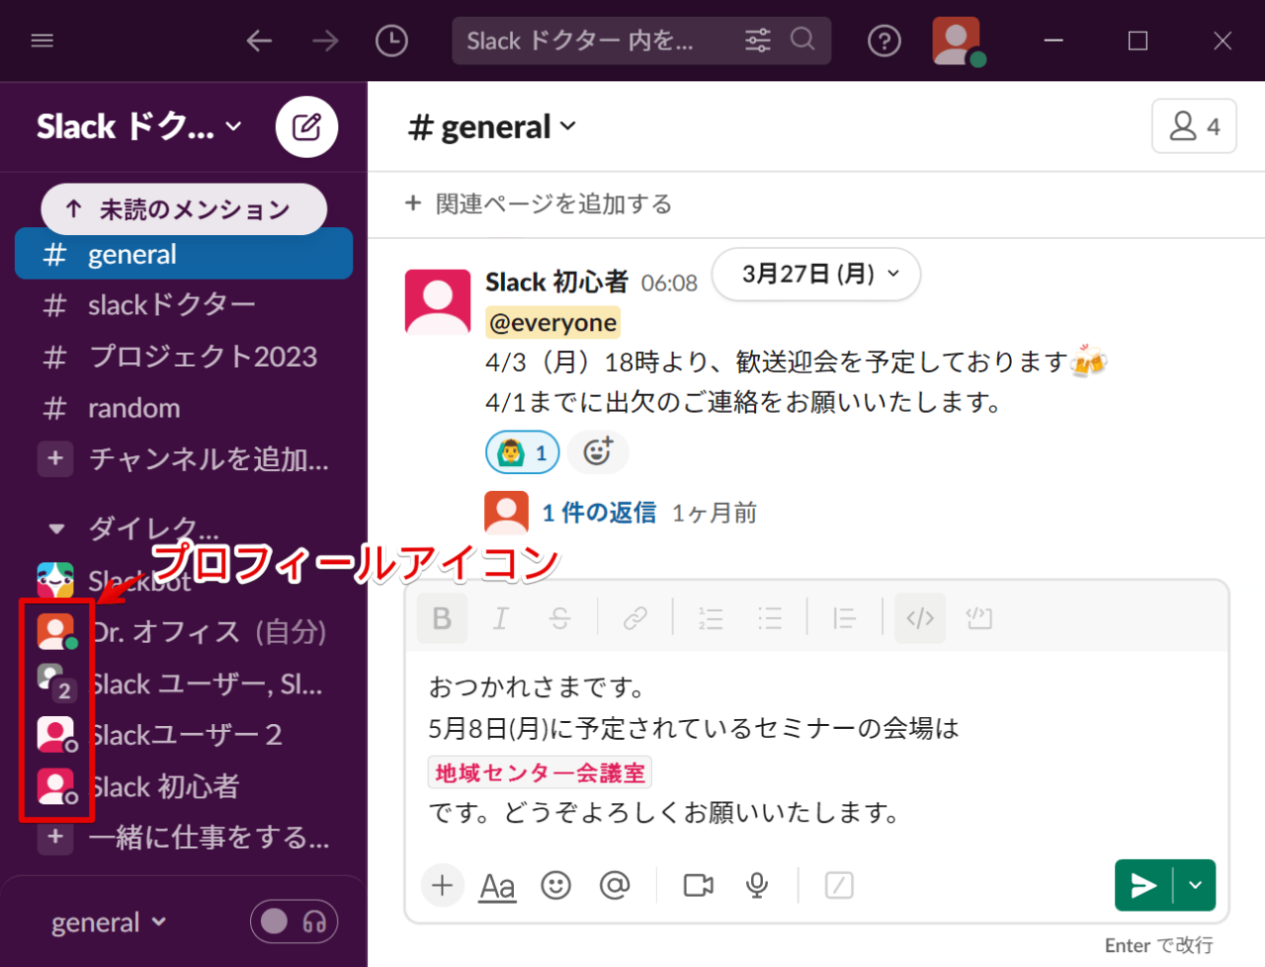Viewport: 1265px width, 967px height.
Task: Go back with the left arrow
Action: [x=259, y=40]
